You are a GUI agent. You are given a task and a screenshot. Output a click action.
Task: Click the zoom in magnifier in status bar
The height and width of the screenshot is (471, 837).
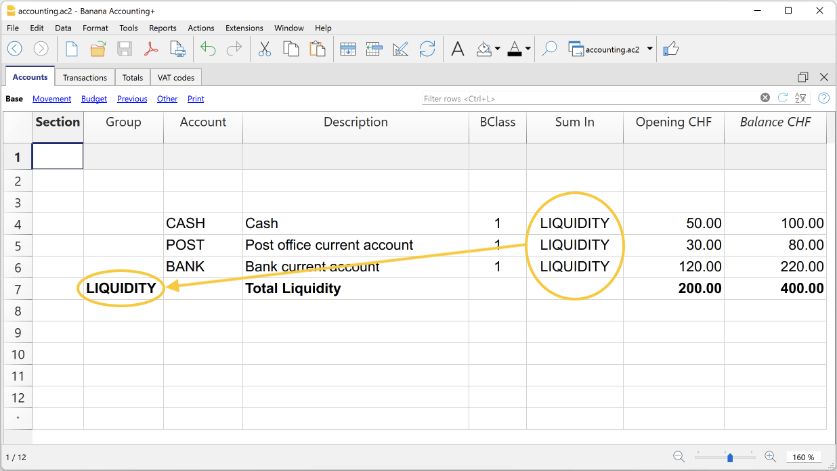coord(770,457)
